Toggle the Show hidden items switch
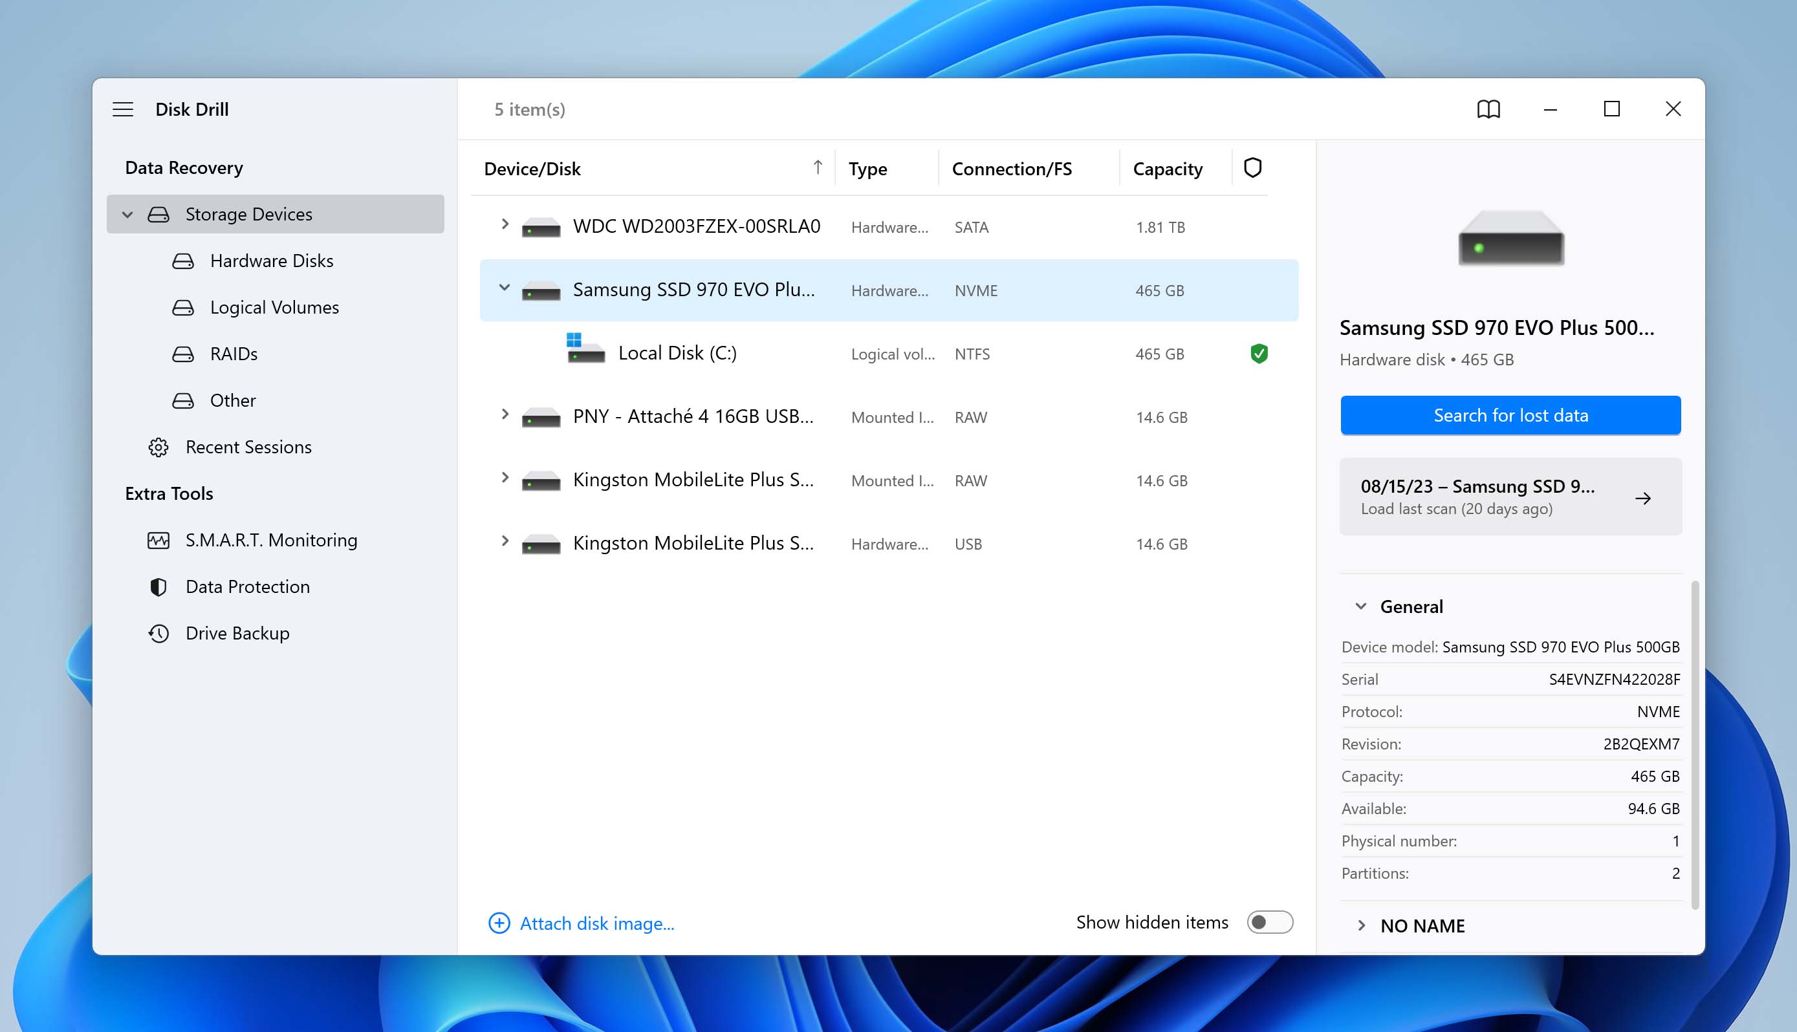Screen dimensions: 1797x1032 (1269, 922)
